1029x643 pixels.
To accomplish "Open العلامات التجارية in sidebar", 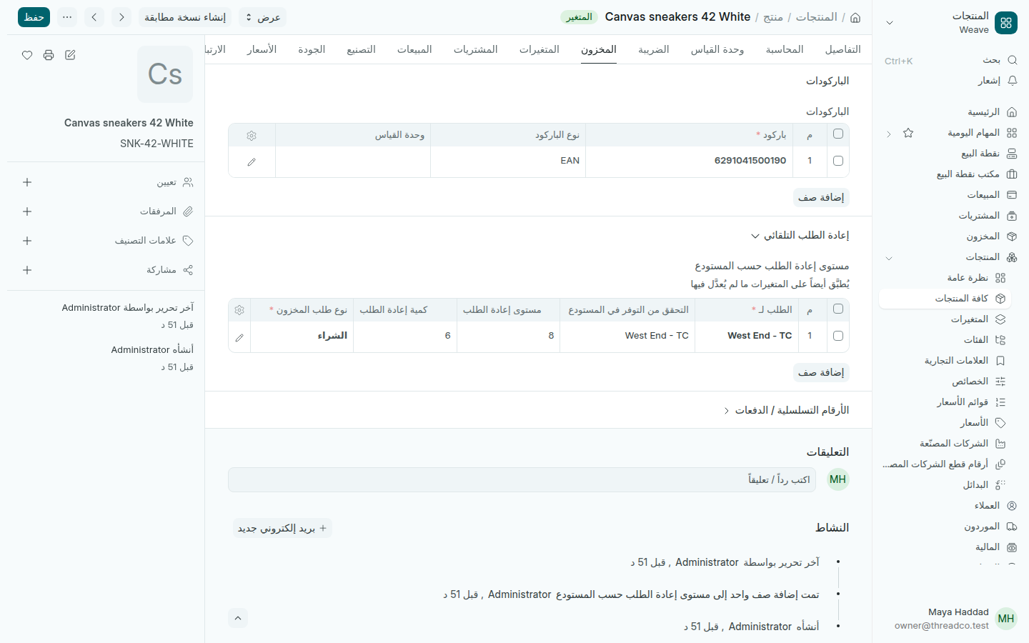I will [x=945, y=361].
